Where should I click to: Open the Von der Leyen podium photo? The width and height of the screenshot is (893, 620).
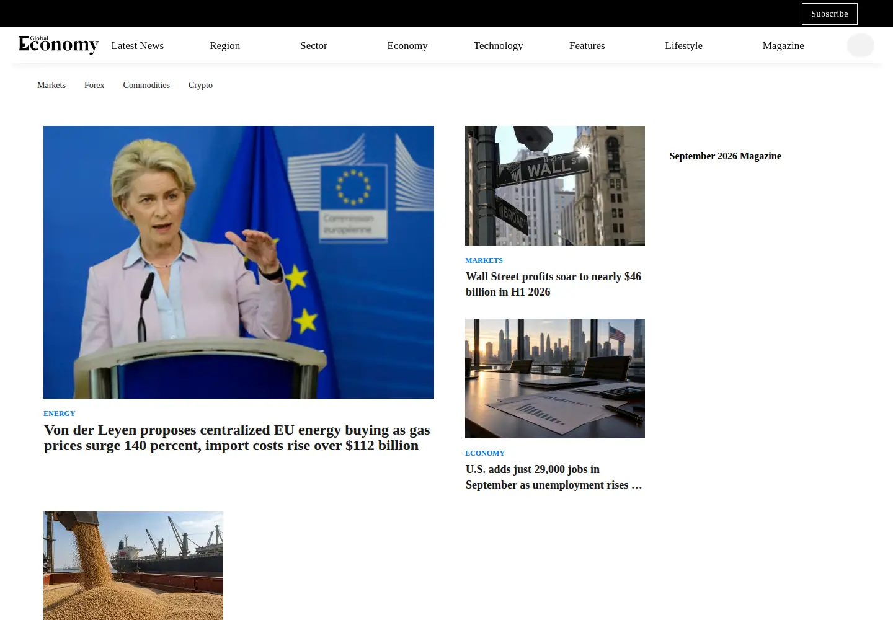click(x=239, y=262)
